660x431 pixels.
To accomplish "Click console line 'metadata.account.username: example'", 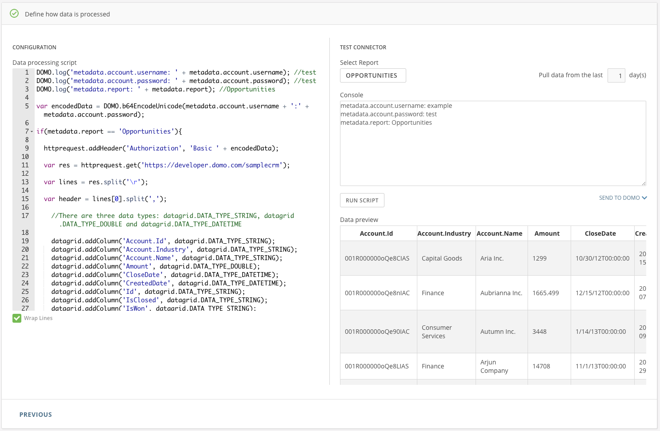I will pyautogui.click(x=396, y=106).
